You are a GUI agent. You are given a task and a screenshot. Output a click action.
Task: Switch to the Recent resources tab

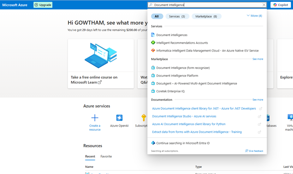point(90,157)
